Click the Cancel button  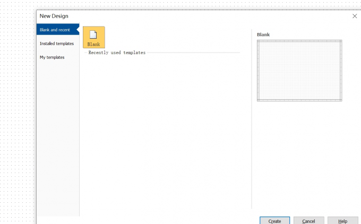pos(309,221)
